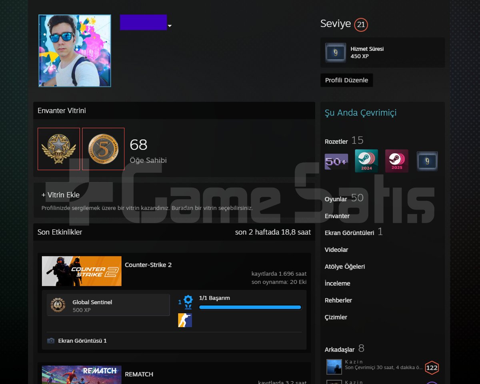Image resolution: width=480 pixels, height=384 pixels.
Task: Click the Counter-Strike achievement icon thumbnail
Action: [x=185, y=320]
